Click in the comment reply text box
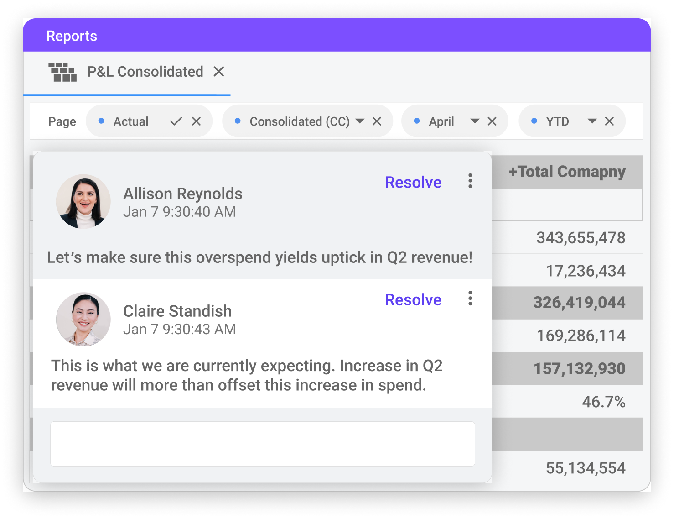Image resolution: width=674 pixels, height=519 pixels. point(262,444)
